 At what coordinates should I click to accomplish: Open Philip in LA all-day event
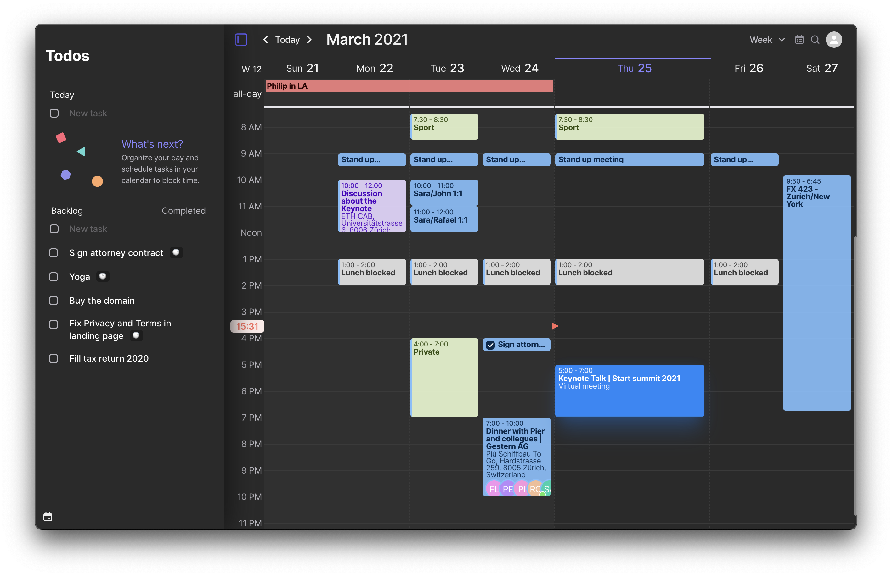click(409, 86)
